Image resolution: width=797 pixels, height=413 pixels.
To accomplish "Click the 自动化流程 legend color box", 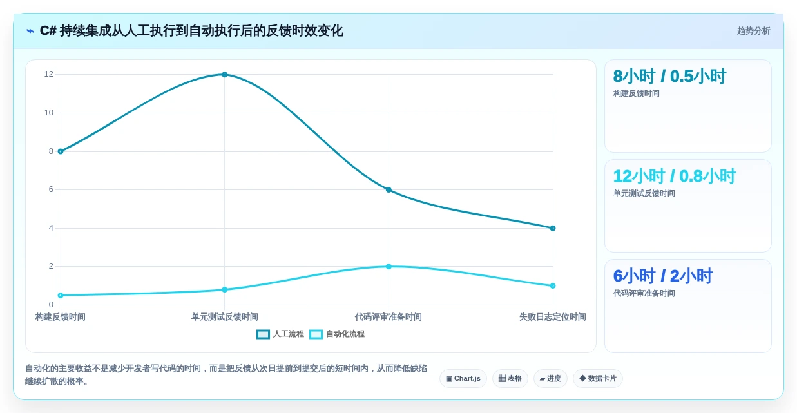I will [316, 334].
